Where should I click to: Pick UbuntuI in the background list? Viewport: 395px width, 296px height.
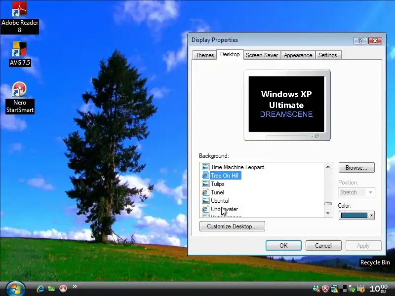click(220, 201)
